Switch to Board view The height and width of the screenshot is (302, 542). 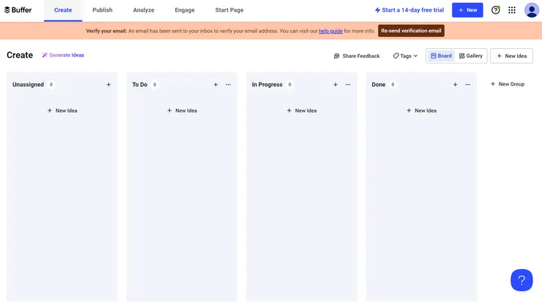(x=441, y=56)
